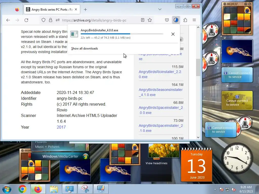The image size is (259, 194).
Task: Click the Added date value 2020-11-24 18:30:47
Action: [75, 92]
